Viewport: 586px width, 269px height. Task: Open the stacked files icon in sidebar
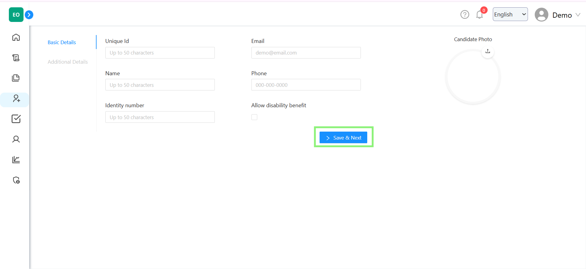pos(16,78)
